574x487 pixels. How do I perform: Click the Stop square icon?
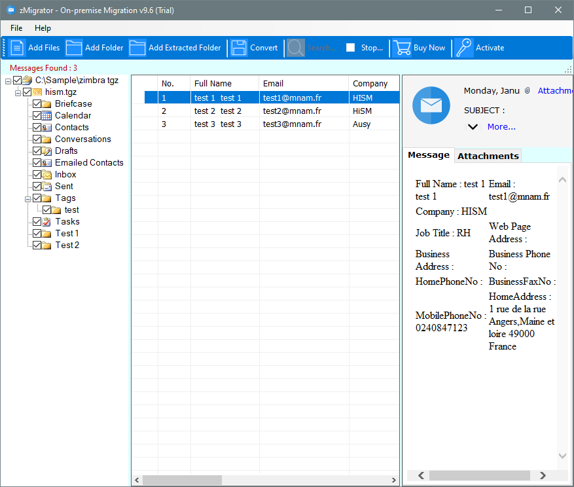click(350, 48)
